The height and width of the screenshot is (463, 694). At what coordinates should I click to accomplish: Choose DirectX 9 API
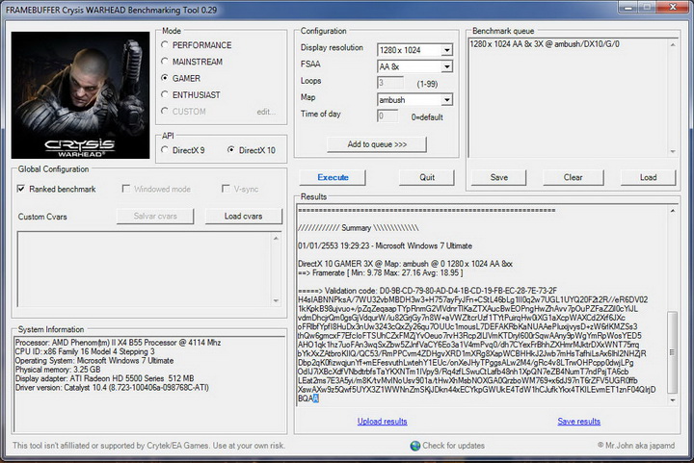165,150
